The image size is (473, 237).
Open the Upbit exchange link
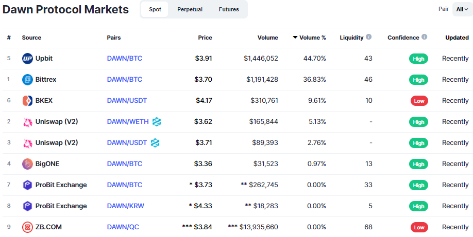coord(44,59)
